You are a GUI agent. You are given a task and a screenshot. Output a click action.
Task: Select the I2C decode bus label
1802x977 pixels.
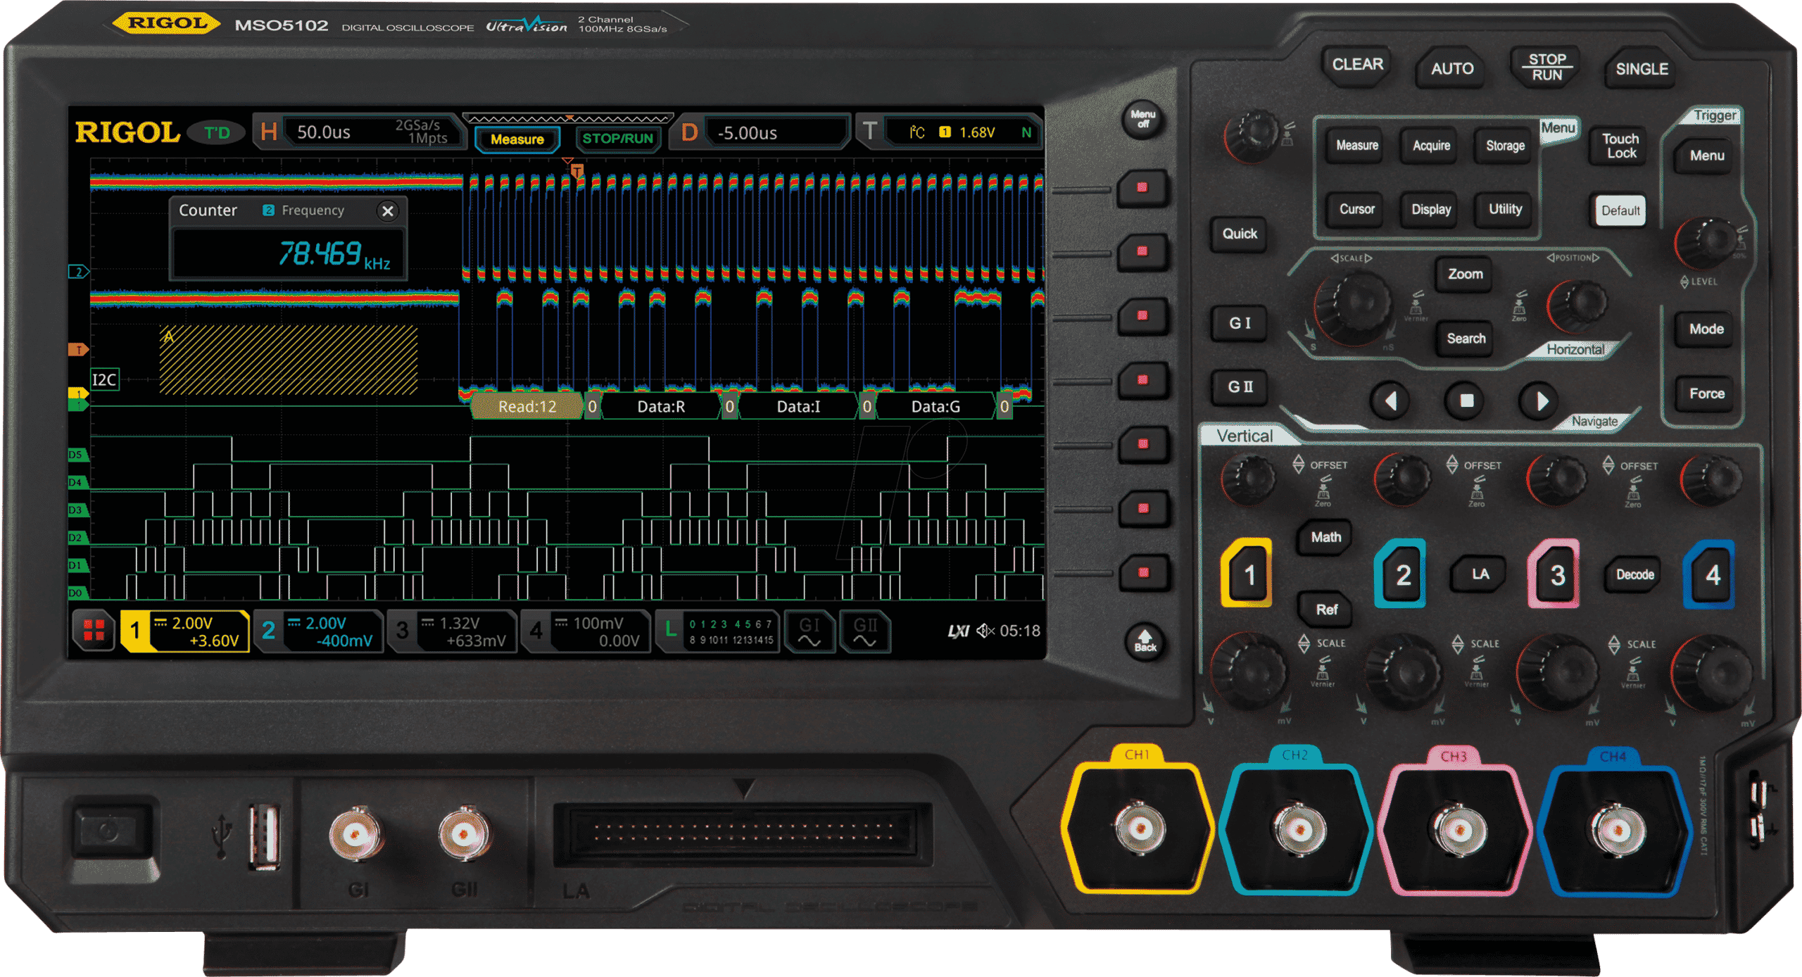104,380
